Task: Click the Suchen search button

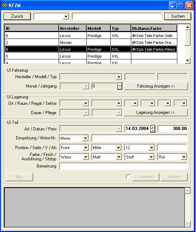Action: (x=178, y=16)
